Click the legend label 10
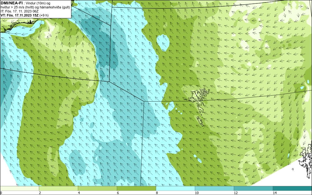 coord(197,193)
